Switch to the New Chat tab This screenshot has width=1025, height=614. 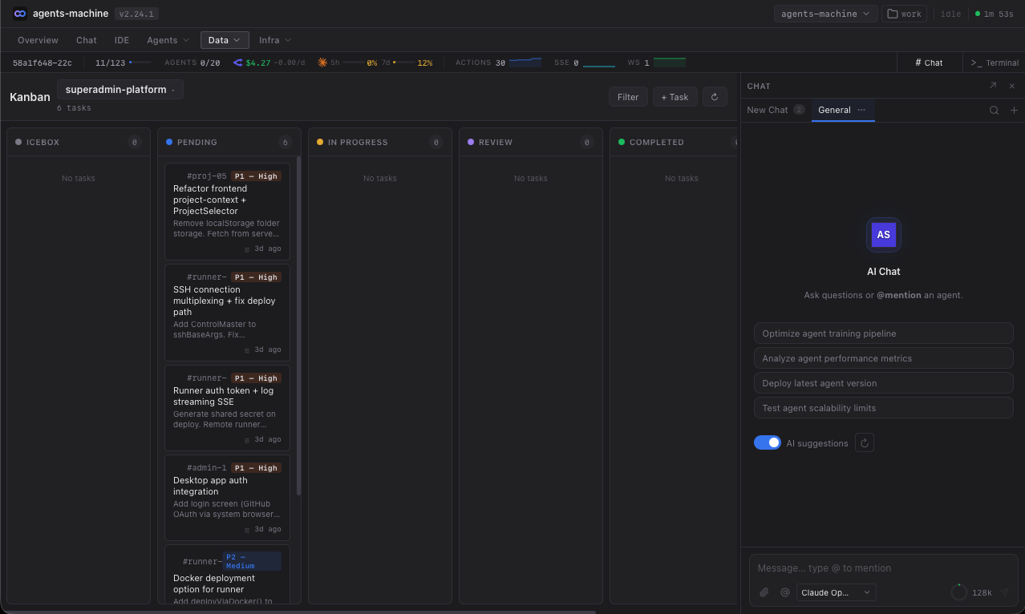coord(768,110)
